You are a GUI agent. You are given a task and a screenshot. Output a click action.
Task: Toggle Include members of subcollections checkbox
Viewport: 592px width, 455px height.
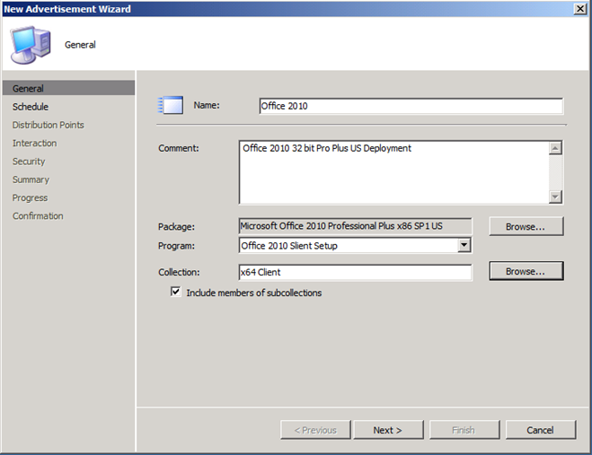(175, 292)
